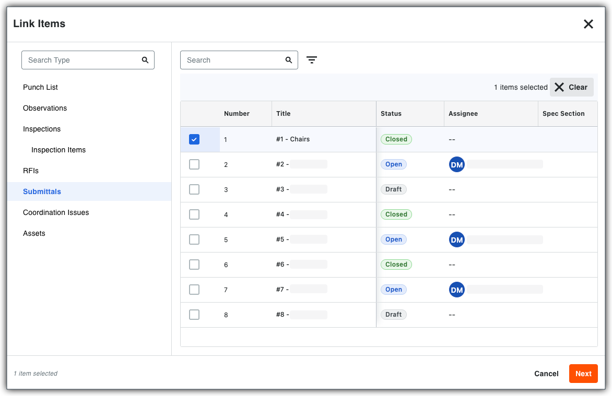Click the DM avatar in row 7
612x396 pixels.
(457, 290)
